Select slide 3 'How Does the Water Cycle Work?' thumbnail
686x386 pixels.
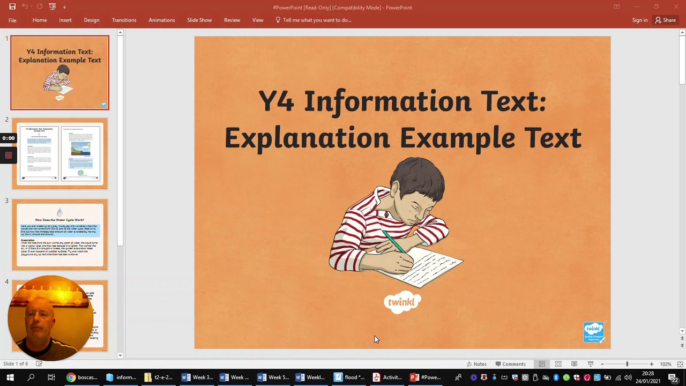[x=59, y=235]
